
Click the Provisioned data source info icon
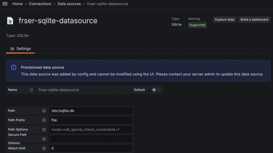(14, 67)
